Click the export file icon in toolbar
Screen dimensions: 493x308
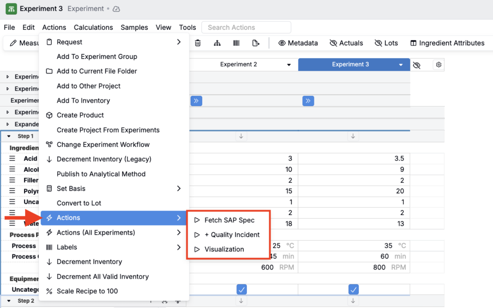click(x=256, y=43)
